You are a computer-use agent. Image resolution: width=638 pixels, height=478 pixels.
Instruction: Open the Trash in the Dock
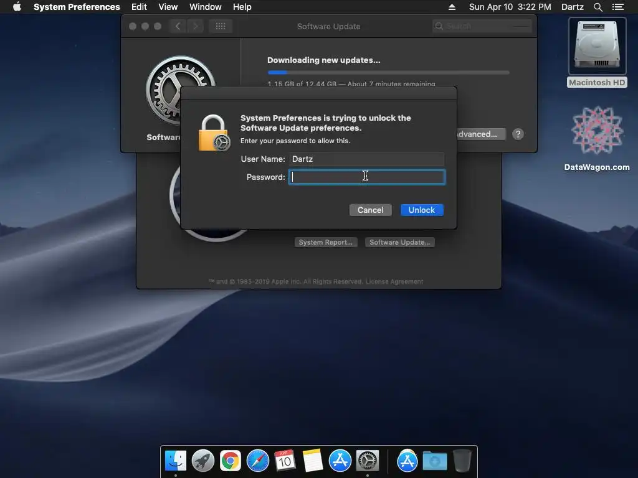click(x=462, y=461)
